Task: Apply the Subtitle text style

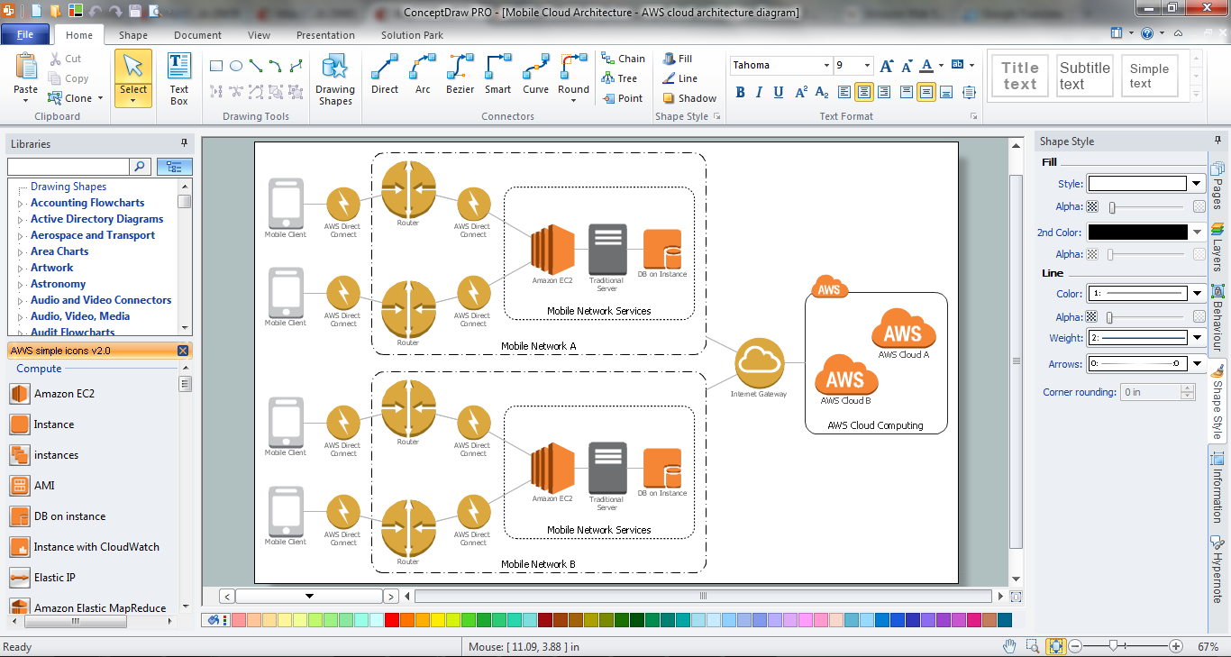Action: point(1084,76)
